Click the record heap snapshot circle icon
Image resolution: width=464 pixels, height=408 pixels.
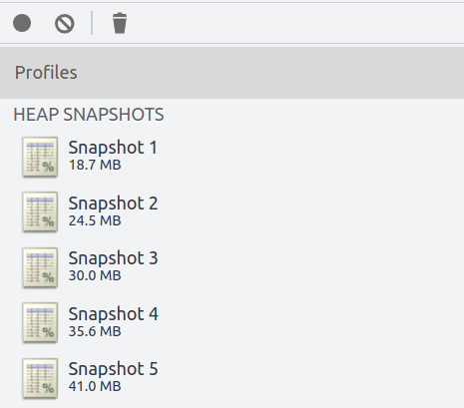click(22, 23)
